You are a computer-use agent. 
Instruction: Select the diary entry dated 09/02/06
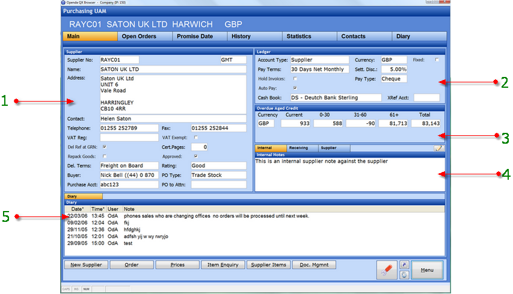click(x=254, y=222)
